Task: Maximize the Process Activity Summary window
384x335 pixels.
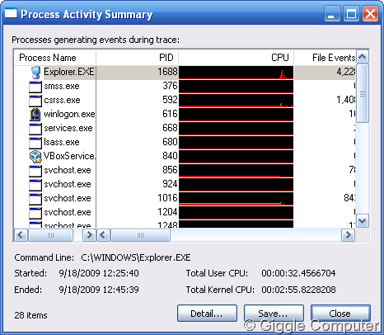Action: (x=351, y=13)
